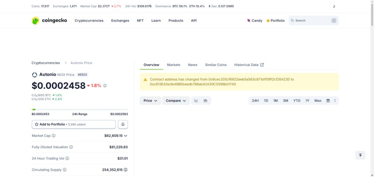Select the Max chart range
The height and width of the screenshot is (177, 374).
coord(318,101)
